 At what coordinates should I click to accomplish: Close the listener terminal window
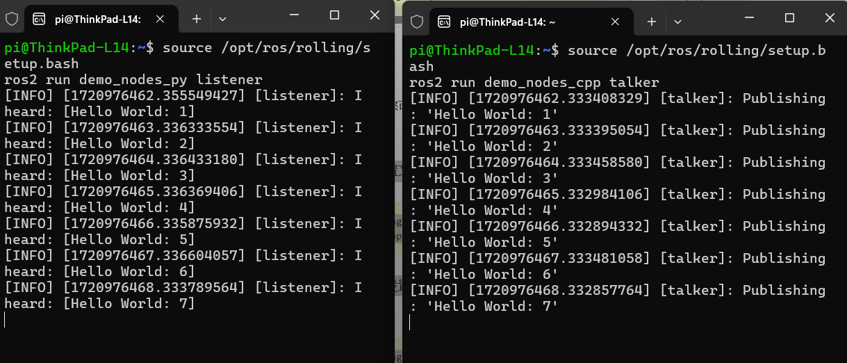coord(375,15)
